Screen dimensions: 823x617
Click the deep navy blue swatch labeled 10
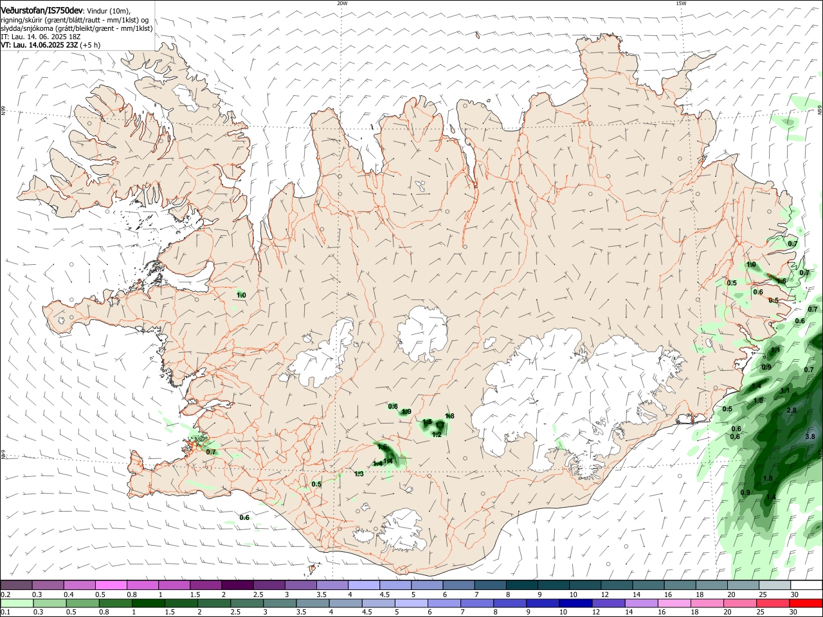click(x=574, y=603)
